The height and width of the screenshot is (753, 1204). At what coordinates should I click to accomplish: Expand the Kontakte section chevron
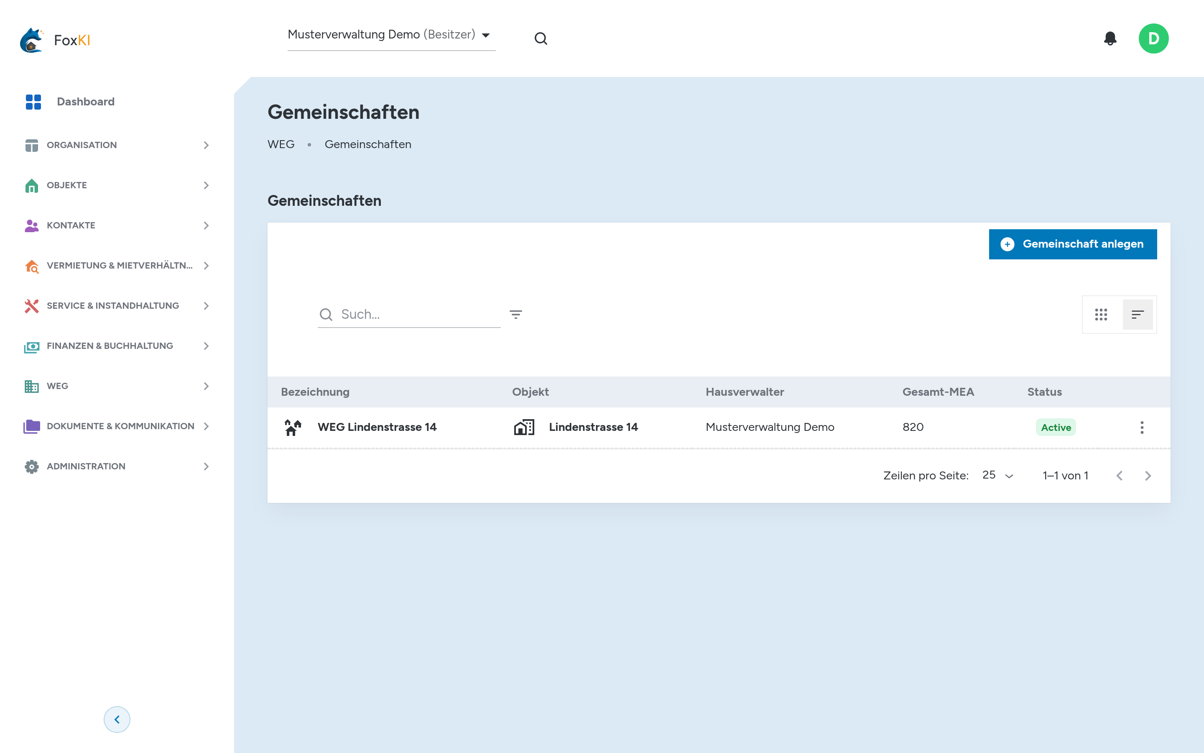206,225
